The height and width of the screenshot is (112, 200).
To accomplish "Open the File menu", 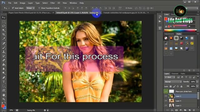I will click(10, 3).
